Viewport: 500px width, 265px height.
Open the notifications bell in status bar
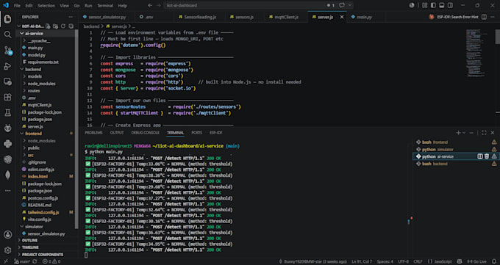[494, 261]
